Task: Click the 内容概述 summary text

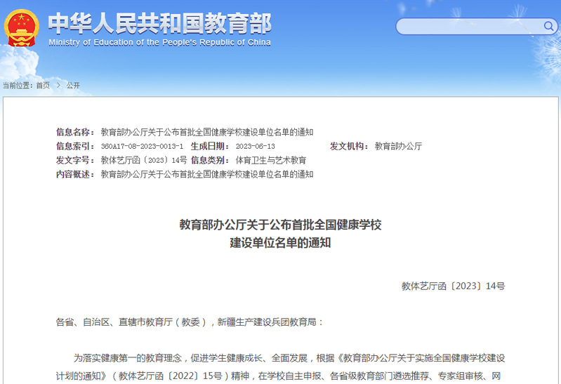Action: tap(207, 174)
